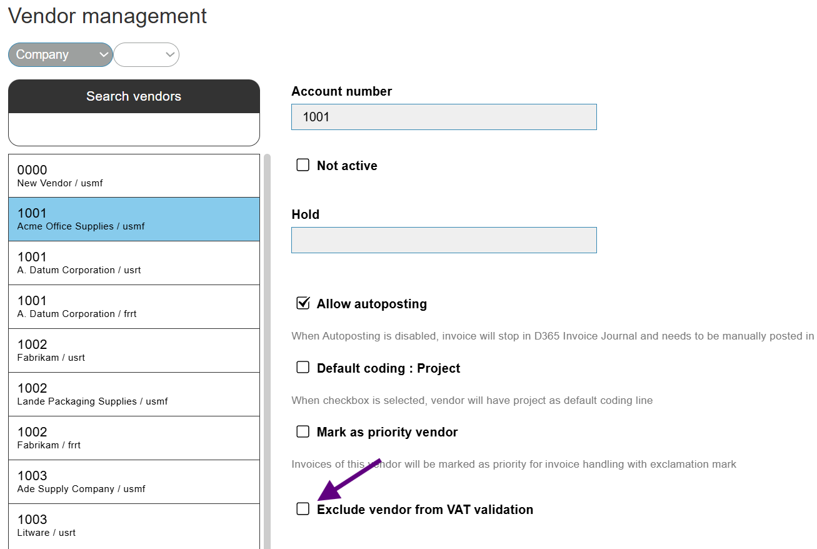
Task: Click the Hold input field
Action: point(444,240)
